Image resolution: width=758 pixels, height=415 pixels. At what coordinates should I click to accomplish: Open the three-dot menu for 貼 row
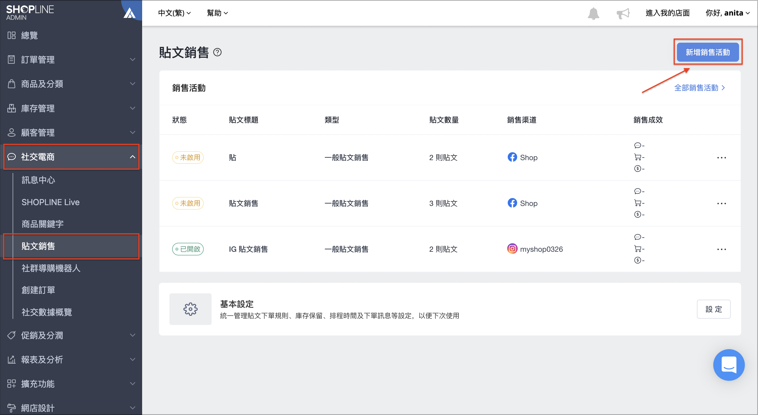[x=721, y=158]
